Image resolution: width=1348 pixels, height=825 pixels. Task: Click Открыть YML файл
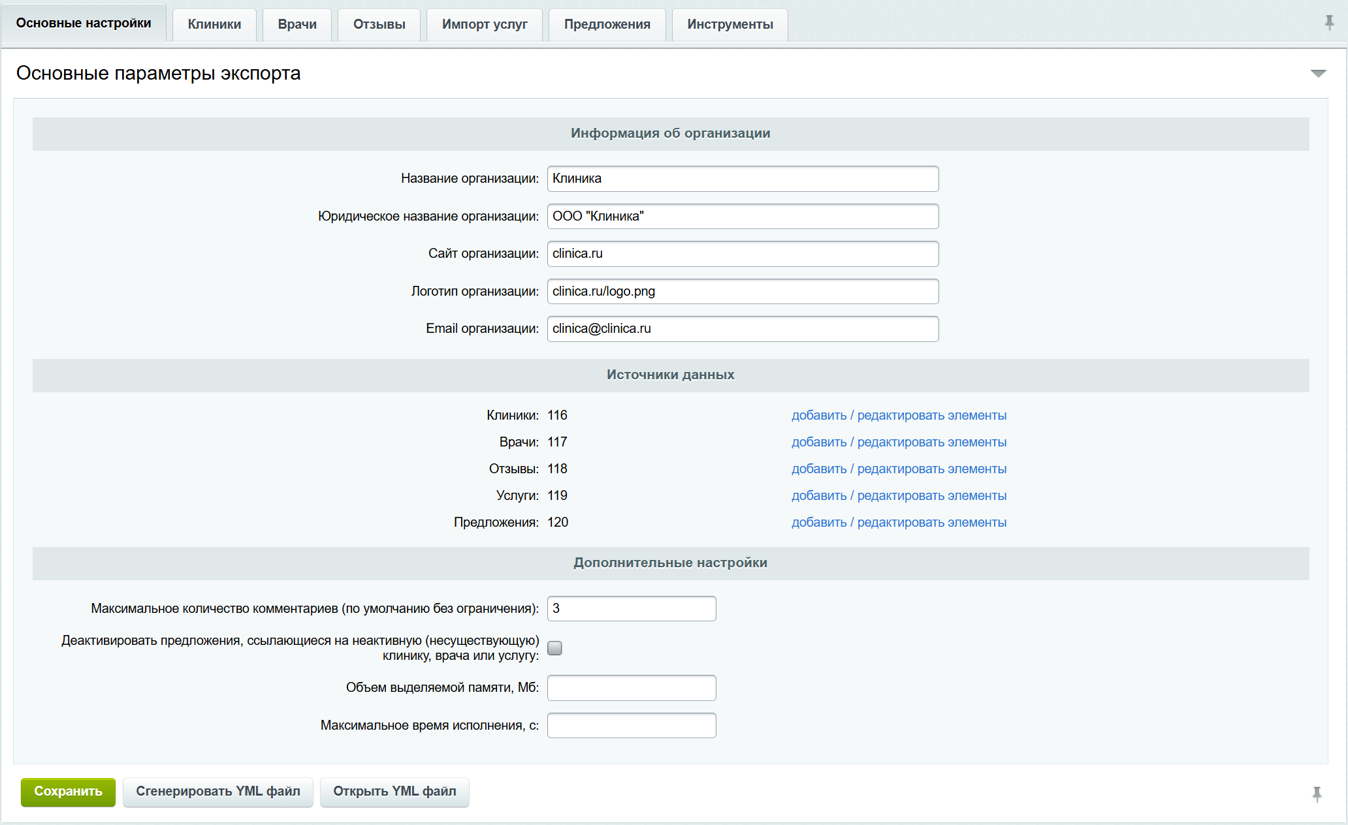[x=394, y=792]
